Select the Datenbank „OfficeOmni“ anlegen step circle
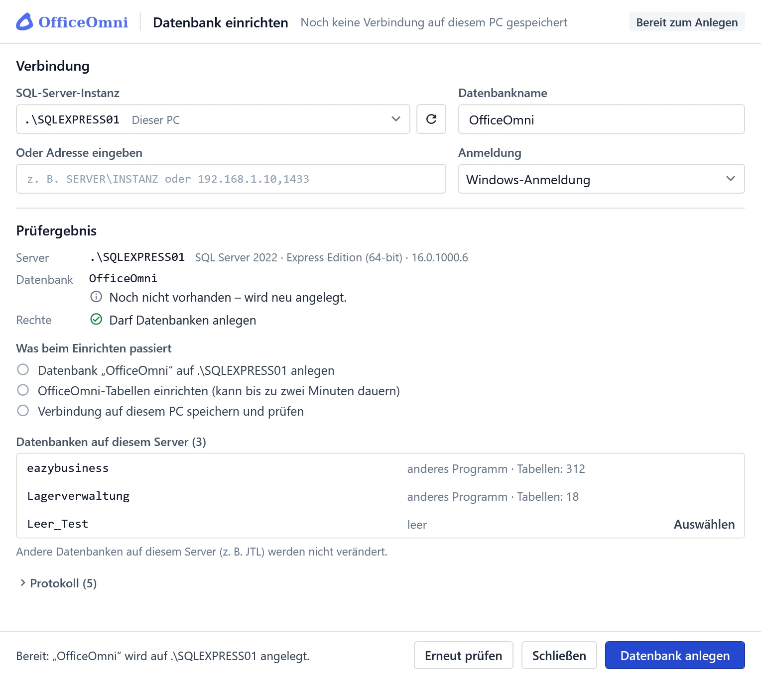 [x=23, y=369]
